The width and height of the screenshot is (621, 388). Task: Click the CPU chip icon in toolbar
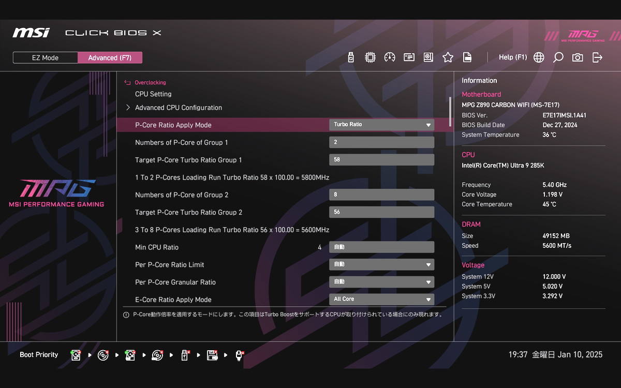pos(370,57)
